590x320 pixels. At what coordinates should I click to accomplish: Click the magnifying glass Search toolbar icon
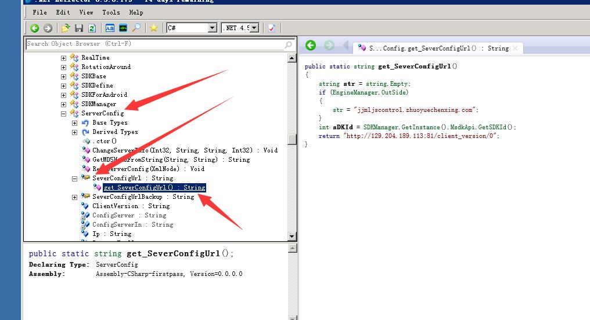click(x=136, y=28)
